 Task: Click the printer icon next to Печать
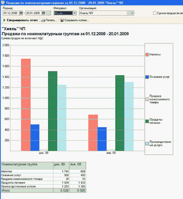point(43,20)
